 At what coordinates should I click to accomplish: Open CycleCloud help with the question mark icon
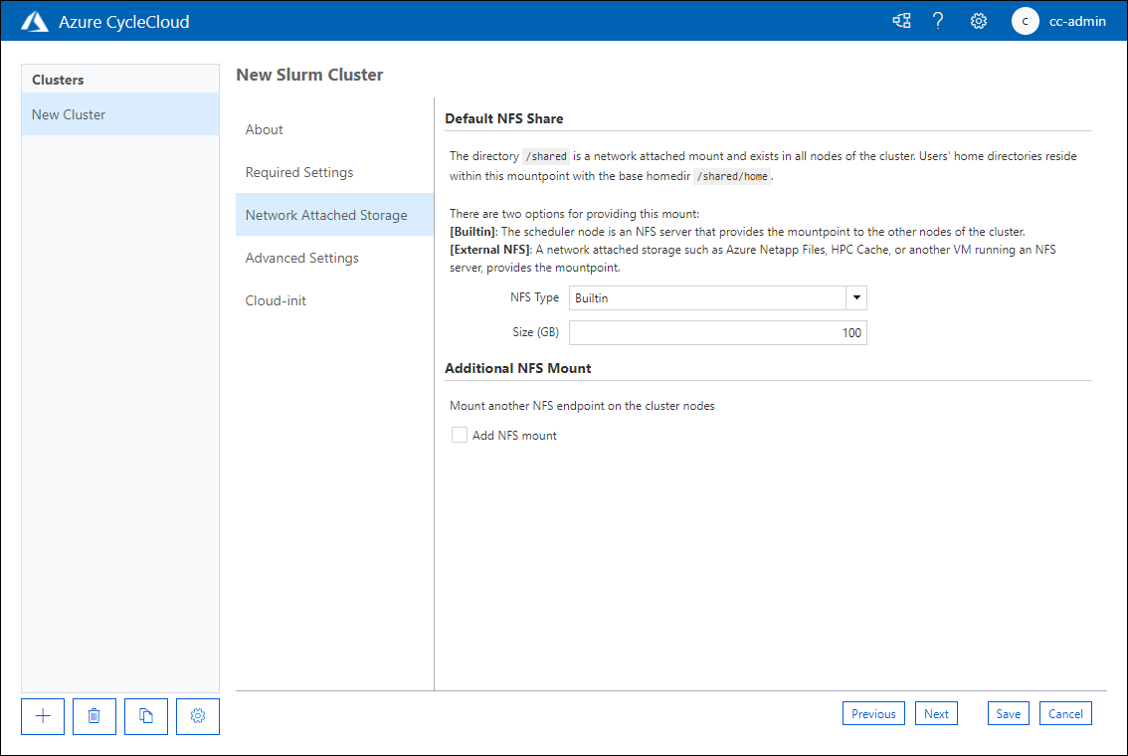pyautogui.click(x=938, y=20)
